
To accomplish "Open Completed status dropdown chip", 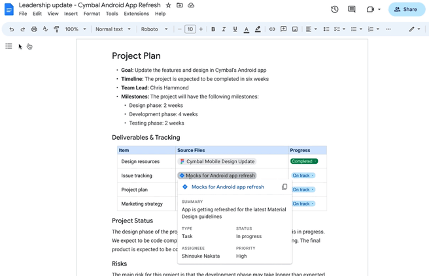I will (x=304, y=161).
